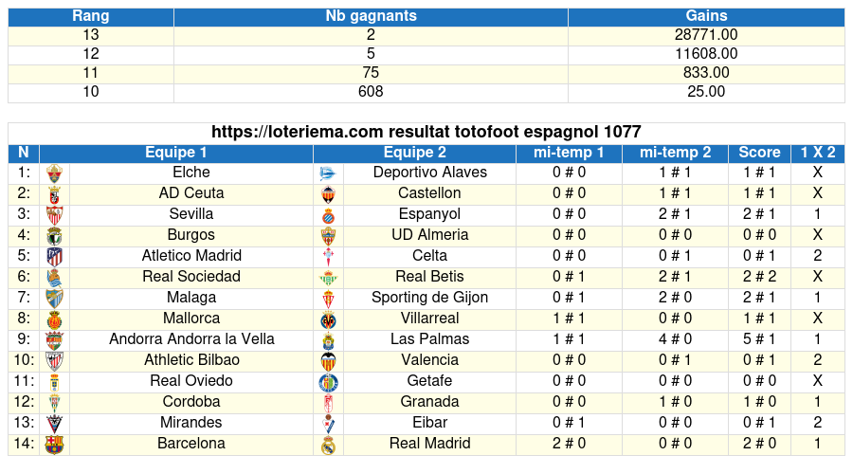Click the Real Betis logo
This screenshot has width=853, height=474.
[x=328, y=278]
